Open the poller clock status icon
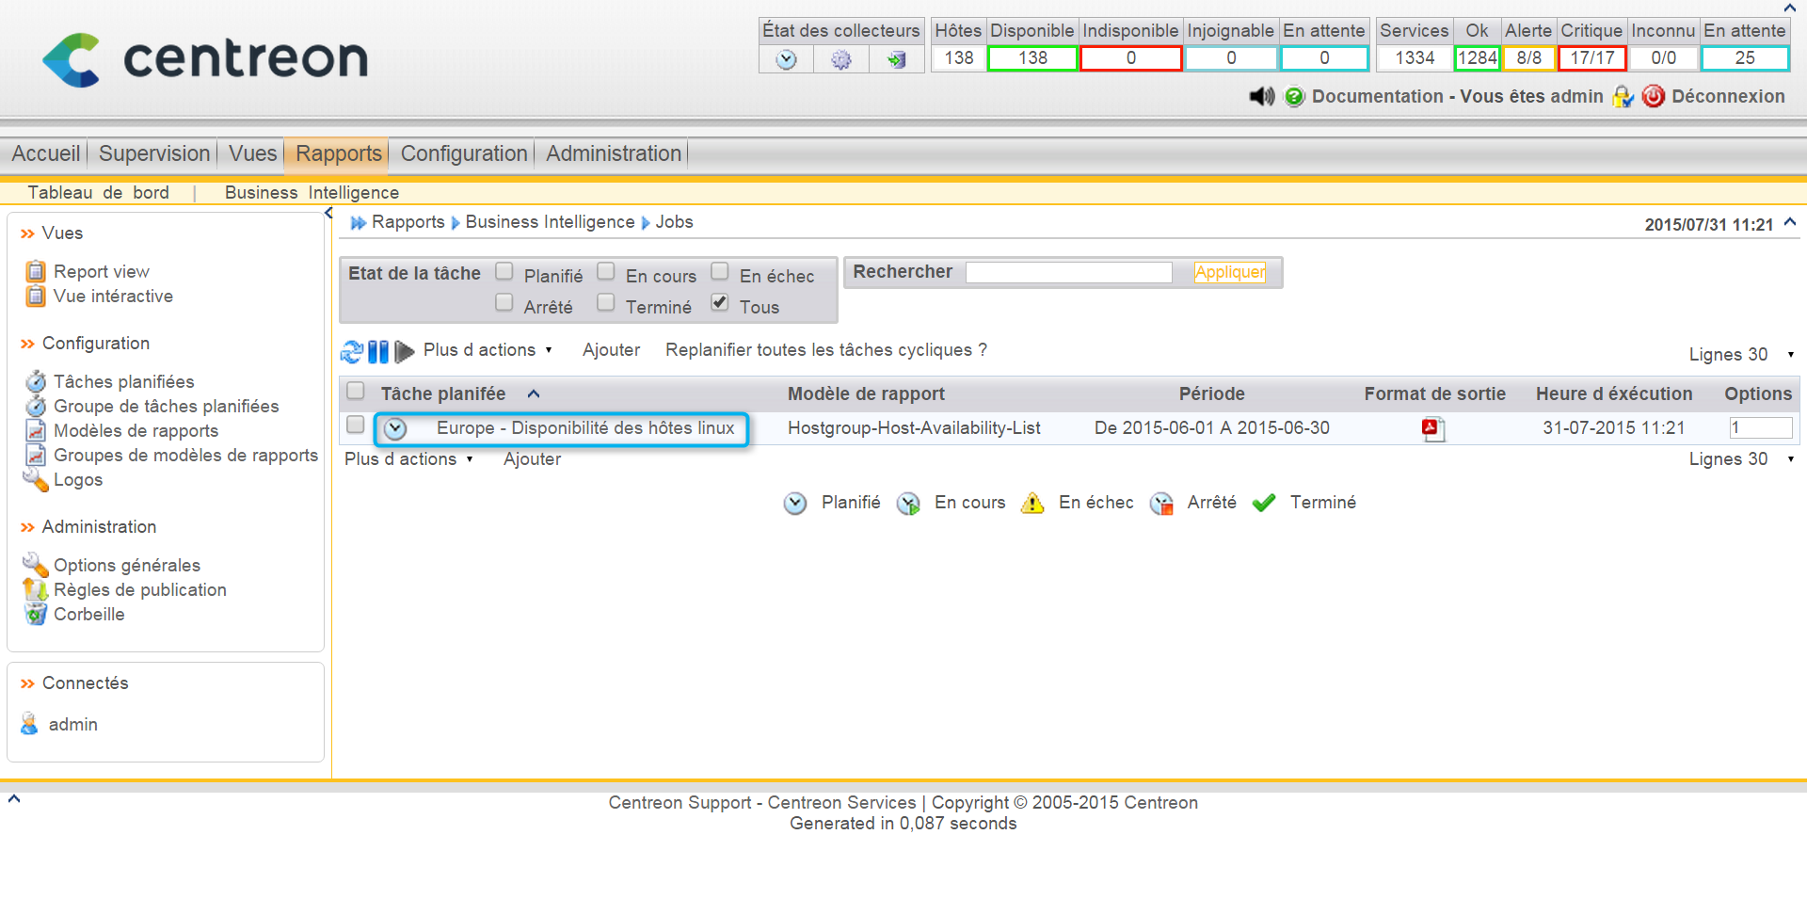The image size is (1807, 899). [x=786, y=59]
